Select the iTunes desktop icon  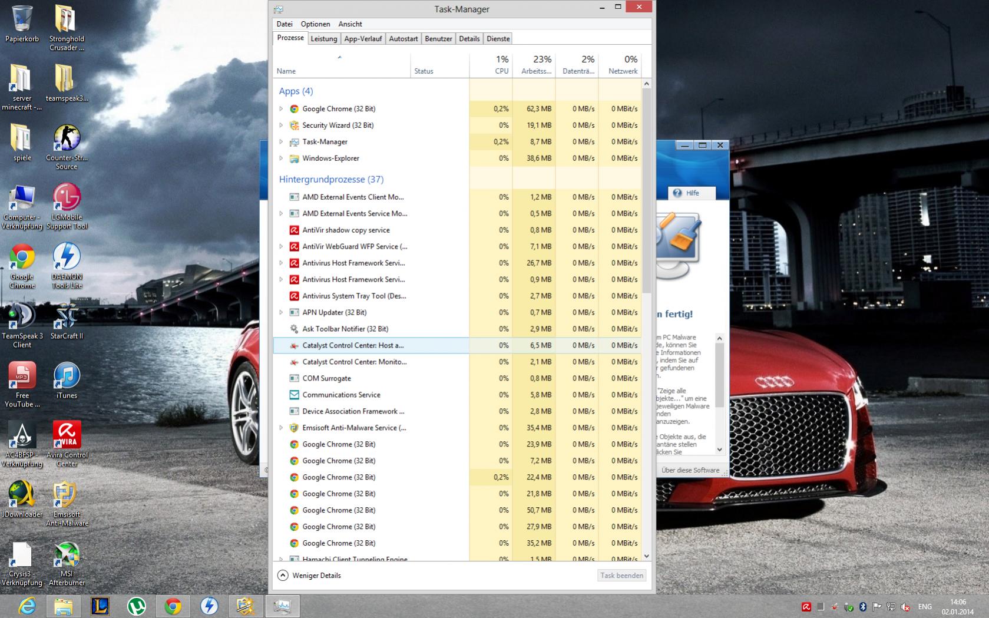(66, 380)
